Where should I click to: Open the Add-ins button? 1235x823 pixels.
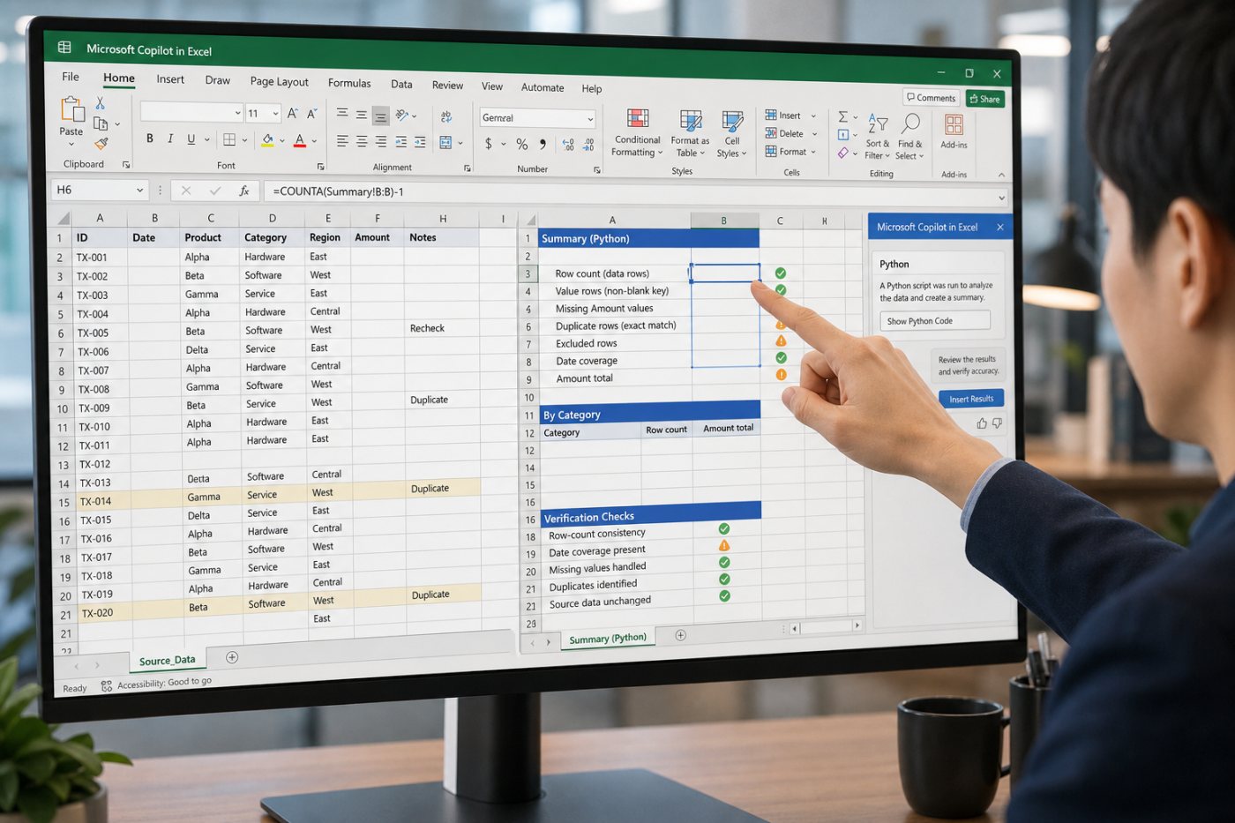(954, 131)
